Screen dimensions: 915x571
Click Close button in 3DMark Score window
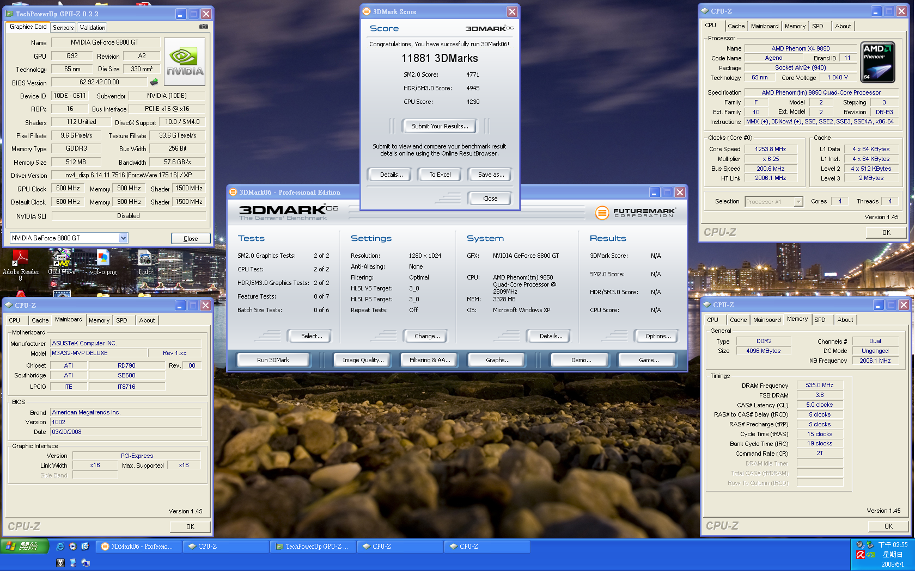coord(490,198)
